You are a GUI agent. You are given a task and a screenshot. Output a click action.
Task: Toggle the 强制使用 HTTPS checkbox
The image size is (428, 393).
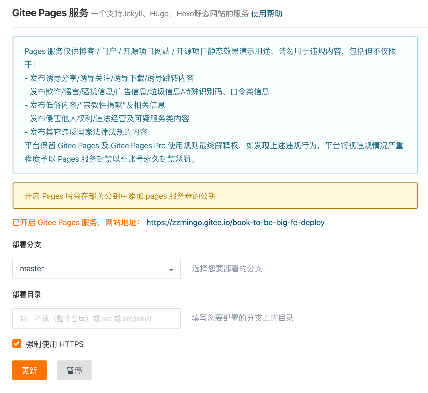coord(17,344)
